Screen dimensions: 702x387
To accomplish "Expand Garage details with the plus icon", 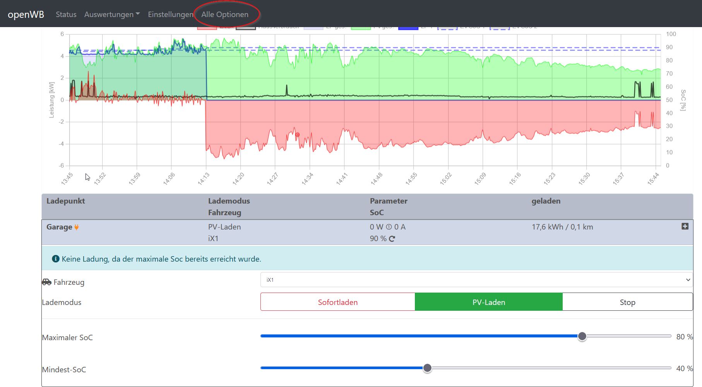I will [x=685, y=226].
